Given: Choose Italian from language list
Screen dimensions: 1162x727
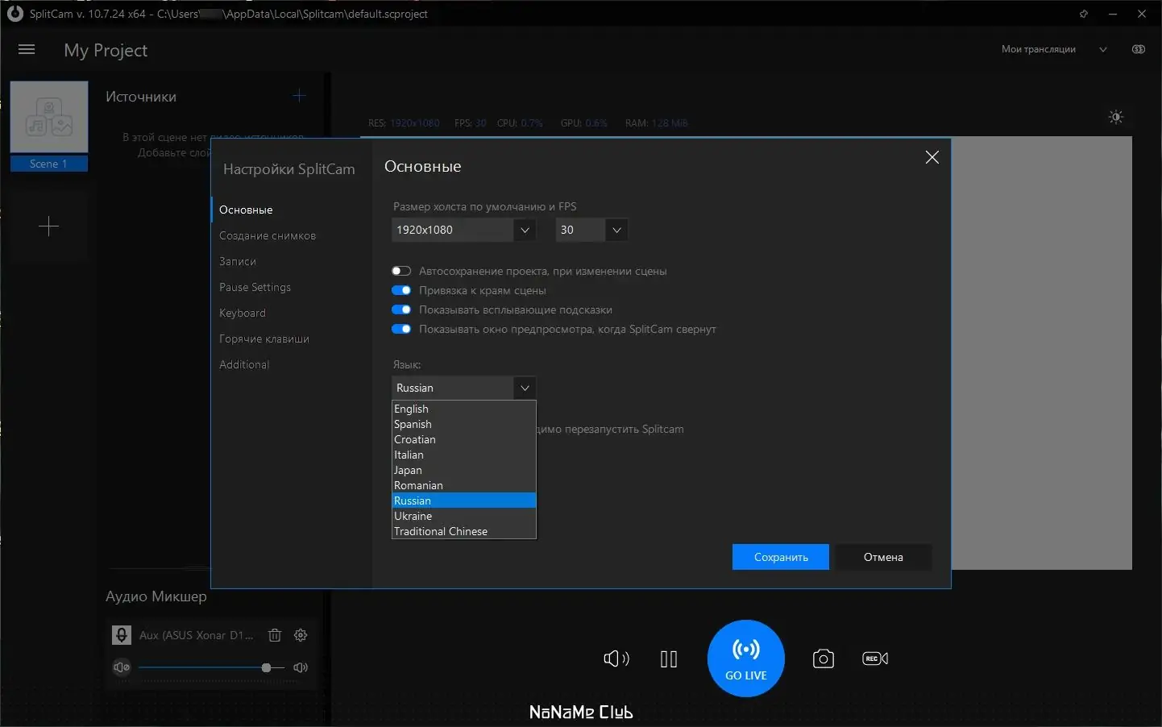Looking at the screenshot, I should tap(464, 455).
